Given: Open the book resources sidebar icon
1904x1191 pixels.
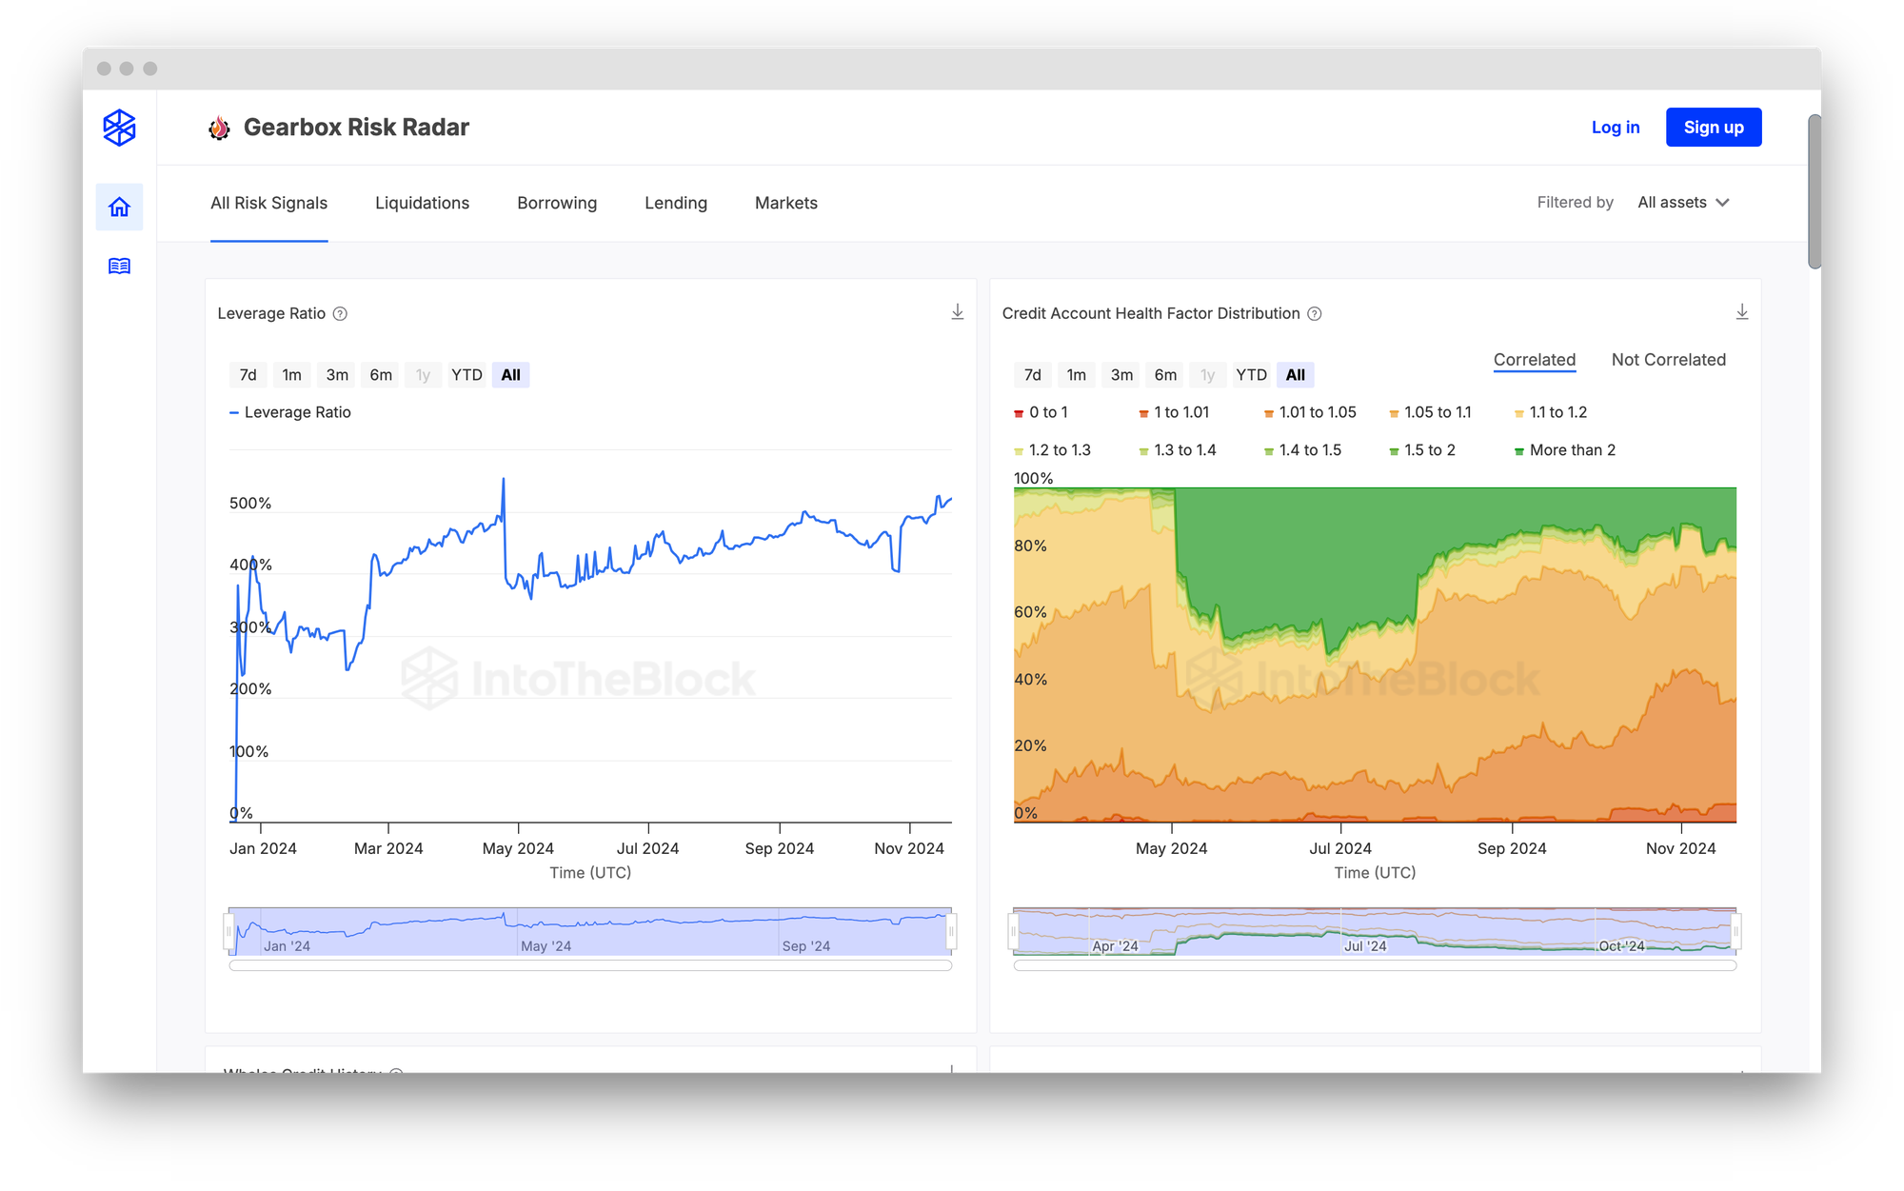Looking at the screenshot, I should click(119, 266).
